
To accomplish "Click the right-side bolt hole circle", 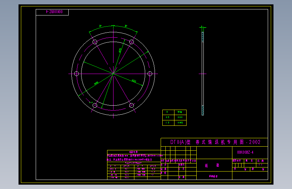I will [150, 74].
